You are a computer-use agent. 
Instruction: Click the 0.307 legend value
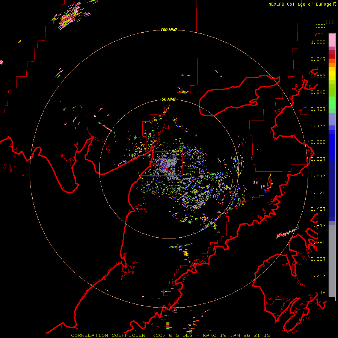coord(318,259)
